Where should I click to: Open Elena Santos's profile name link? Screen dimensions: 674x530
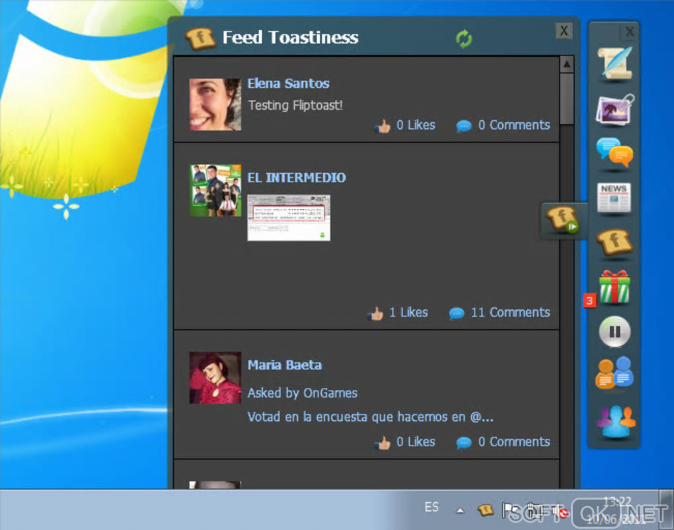tap(288, 83)
